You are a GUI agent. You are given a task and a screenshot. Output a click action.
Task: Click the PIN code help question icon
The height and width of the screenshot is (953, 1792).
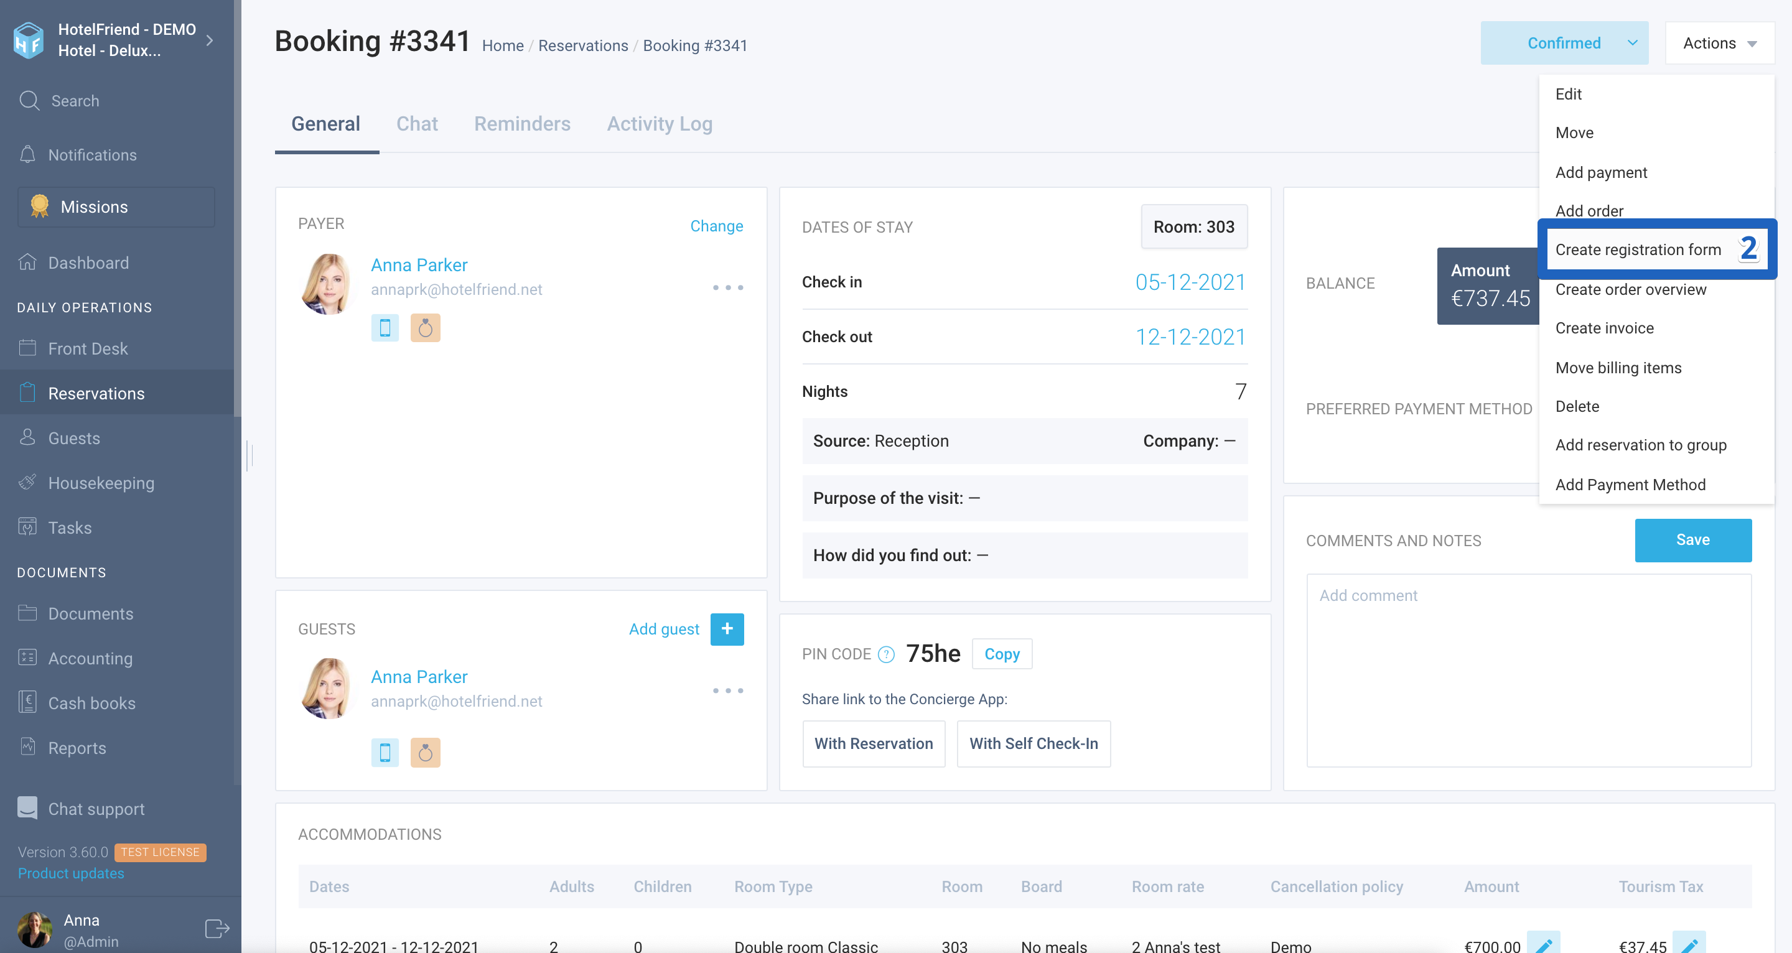tap(885, 654)
